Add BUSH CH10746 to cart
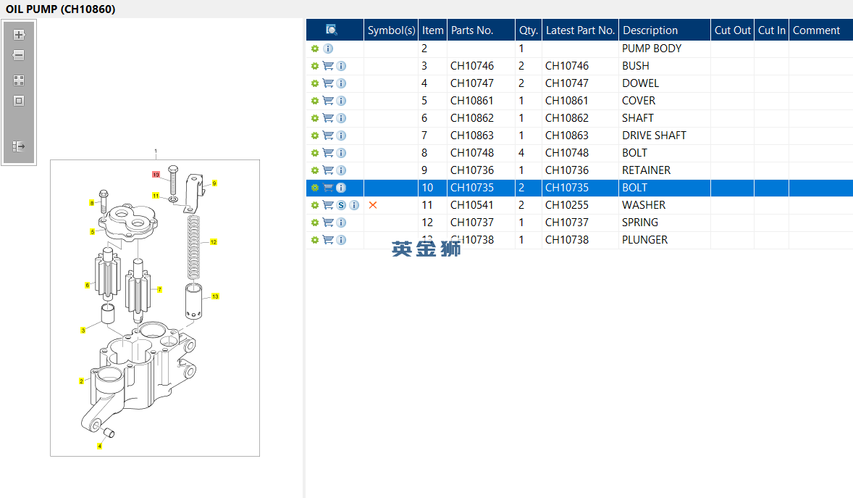Image resolution: width=853 pixels, height=498 pixels. [328, 66]
